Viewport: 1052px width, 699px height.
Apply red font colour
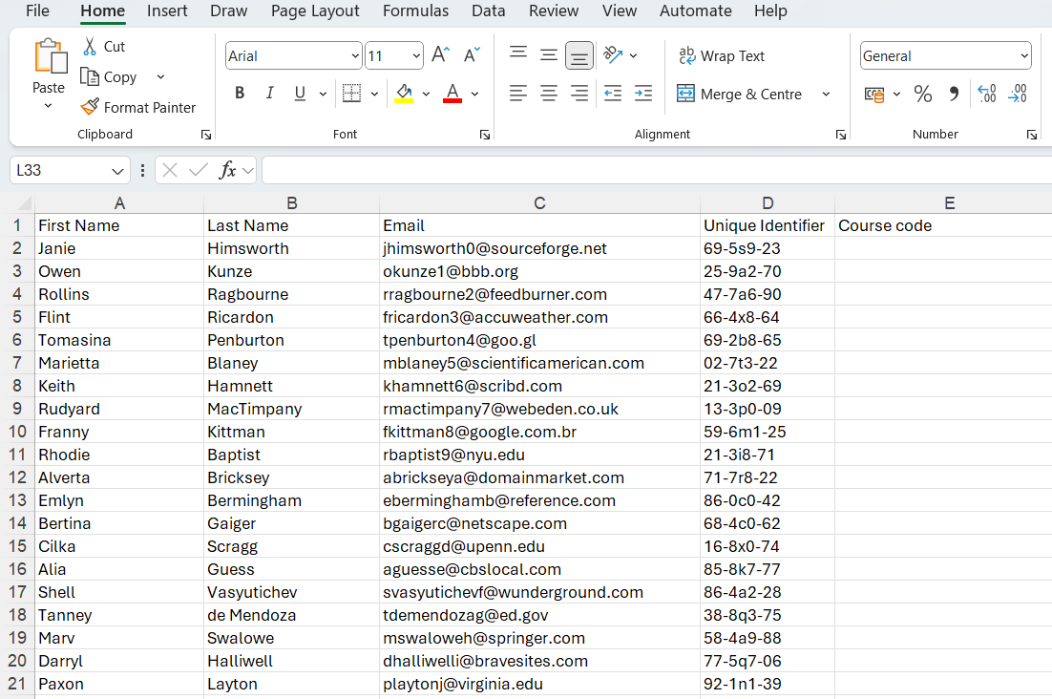coord(452,94)
